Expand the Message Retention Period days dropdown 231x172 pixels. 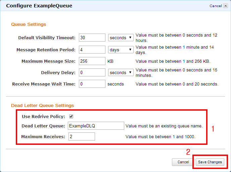tap(121, 50)
